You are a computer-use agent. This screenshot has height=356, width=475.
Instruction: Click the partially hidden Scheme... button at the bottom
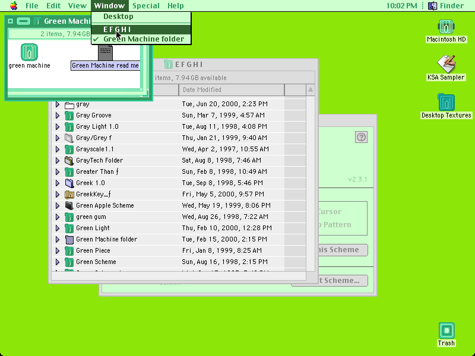[343, 281]
